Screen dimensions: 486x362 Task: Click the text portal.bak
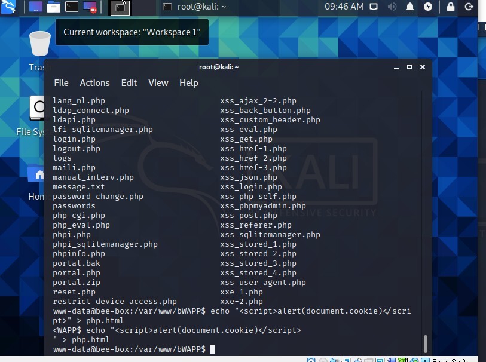pos(77,263)
